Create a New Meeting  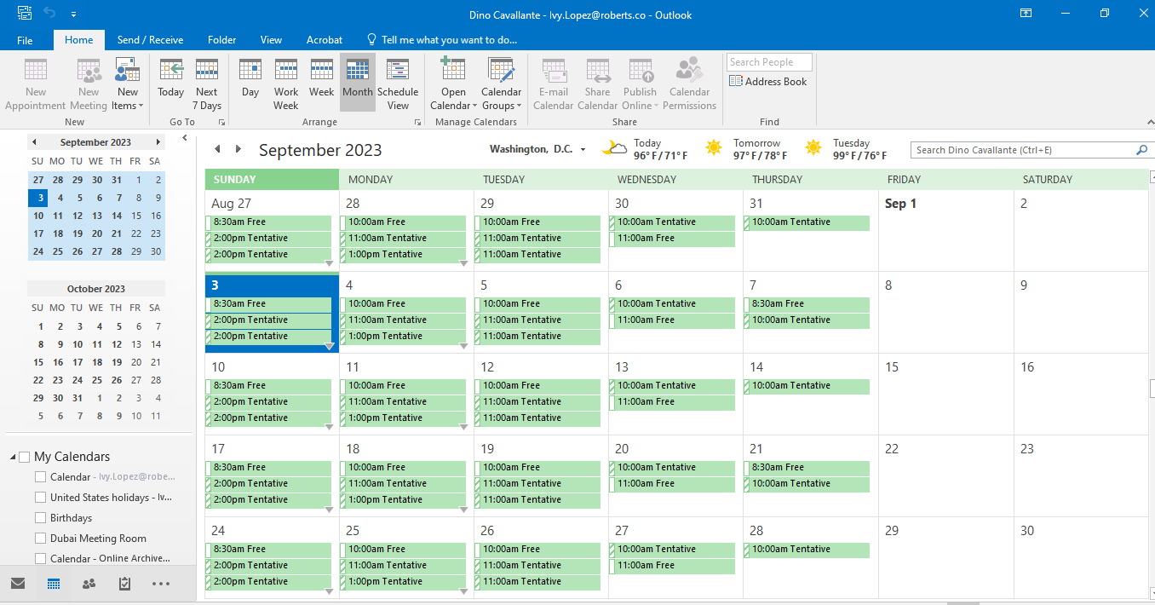click(89, 84)
